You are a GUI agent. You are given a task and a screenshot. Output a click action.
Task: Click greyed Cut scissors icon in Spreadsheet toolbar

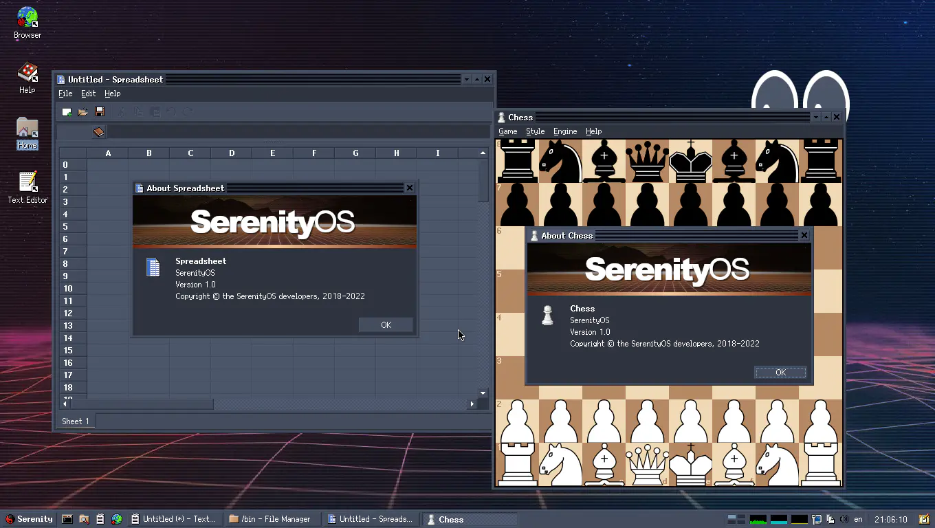coord(122,112)
